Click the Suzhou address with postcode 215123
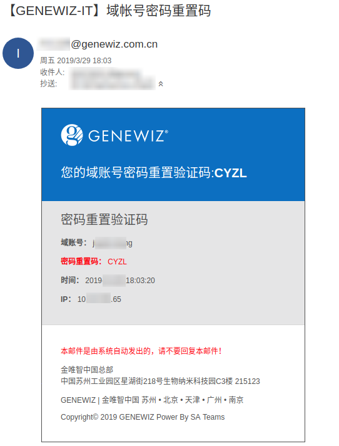The height and width of the screenshot is (446, 339). [x=160, y=381]
